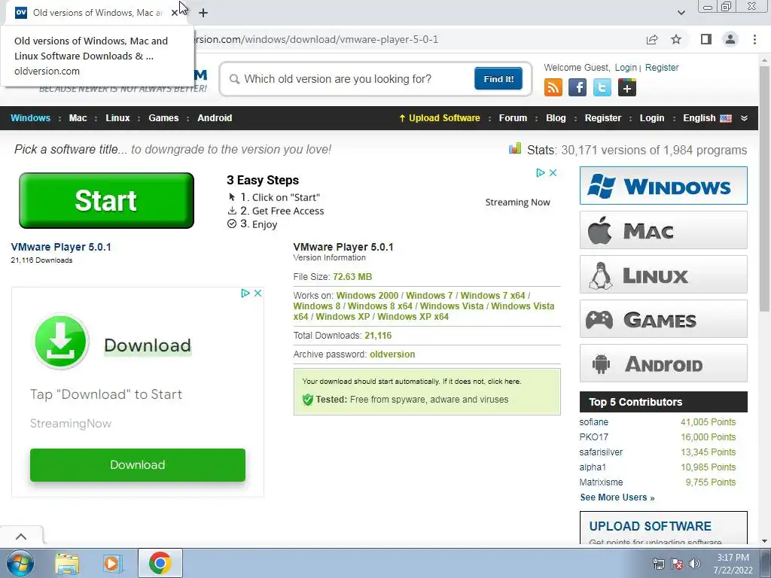Select Windows in the navigation bar
Screen dimensions: 771x578
click(x=30, y=118)
